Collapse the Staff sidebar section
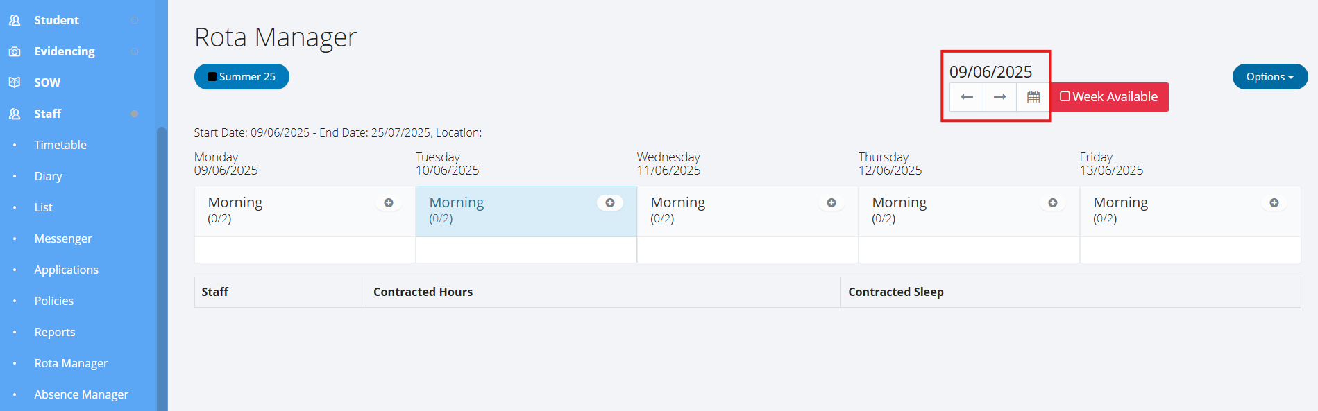The image size is (1318, 411). (48, 114)
